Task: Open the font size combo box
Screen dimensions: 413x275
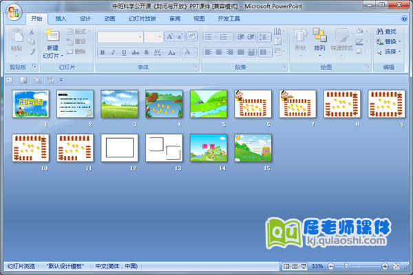Action: (153, 37)
